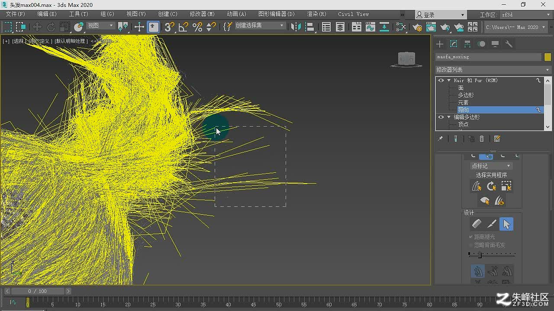Viewport: 554px width, 311px height.
Task: Open the 渲染(R) menu
Action: click(317, 14)
